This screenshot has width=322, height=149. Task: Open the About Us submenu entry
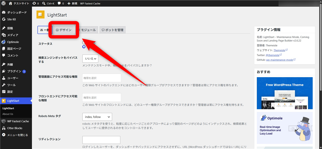tap(8, 114)
